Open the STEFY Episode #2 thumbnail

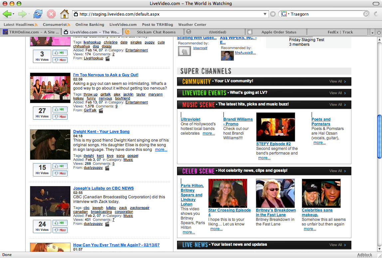[x=276, y=127]
